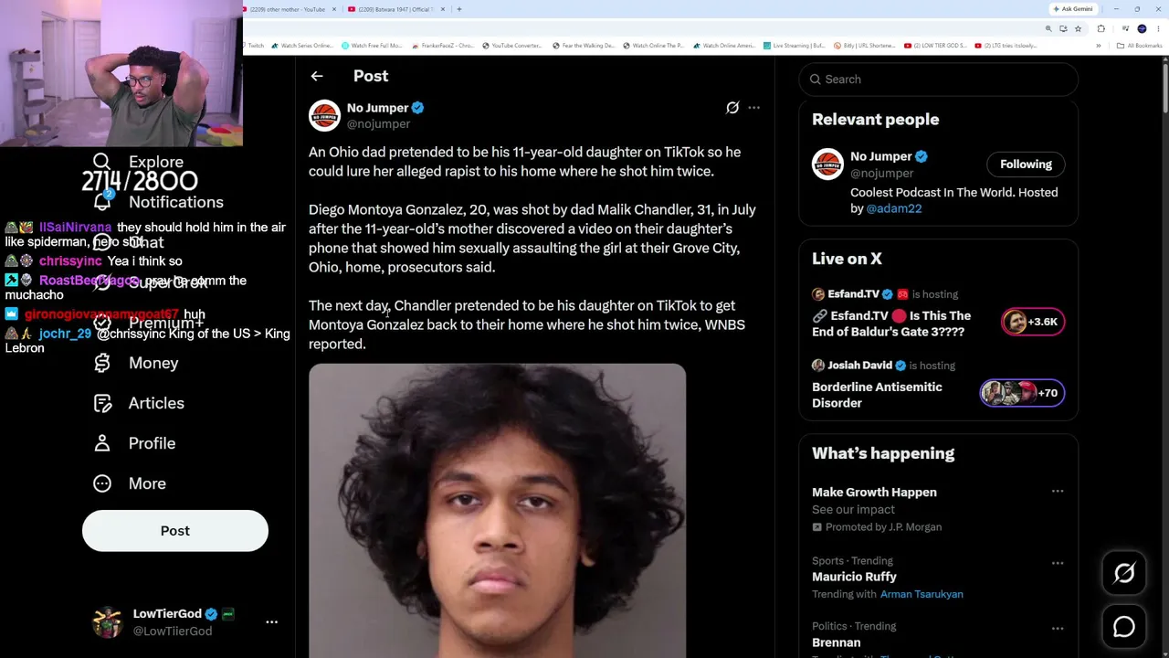Open Explore search icon in X sidebar
This screenshot has height=658, width=1169.
coord(101,162)
